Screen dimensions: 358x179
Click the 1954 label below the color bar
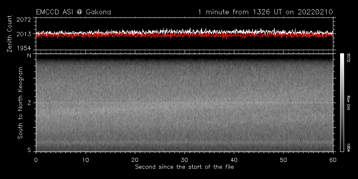[348, 148]
